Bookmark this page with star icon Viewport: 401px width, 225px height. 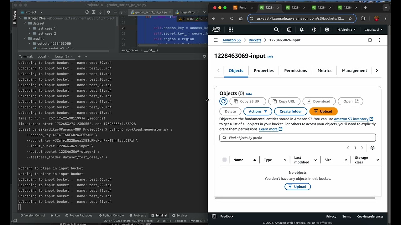tap(350, 18)
